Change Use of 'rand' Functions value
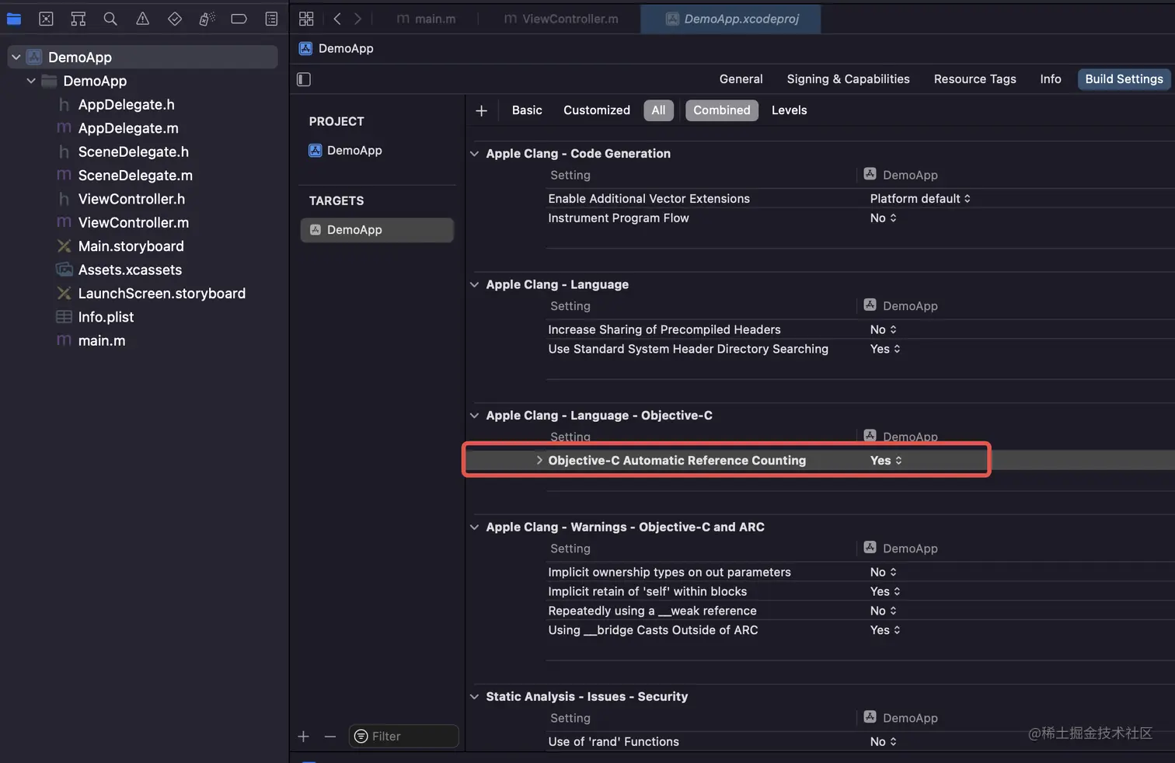The width and height of the screenshot is (1175, 763). pyautogui.click(x=884, y=742)
